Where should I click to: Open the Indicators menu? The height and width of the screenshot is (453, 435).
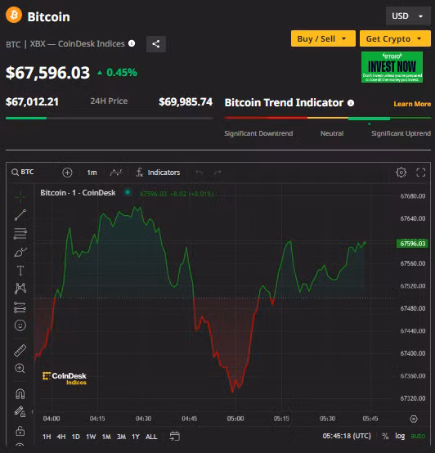158,173
